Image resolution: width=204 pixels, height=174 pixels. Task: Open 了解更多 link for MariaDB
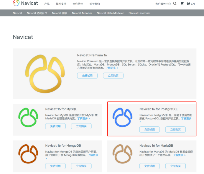(179, 155)
